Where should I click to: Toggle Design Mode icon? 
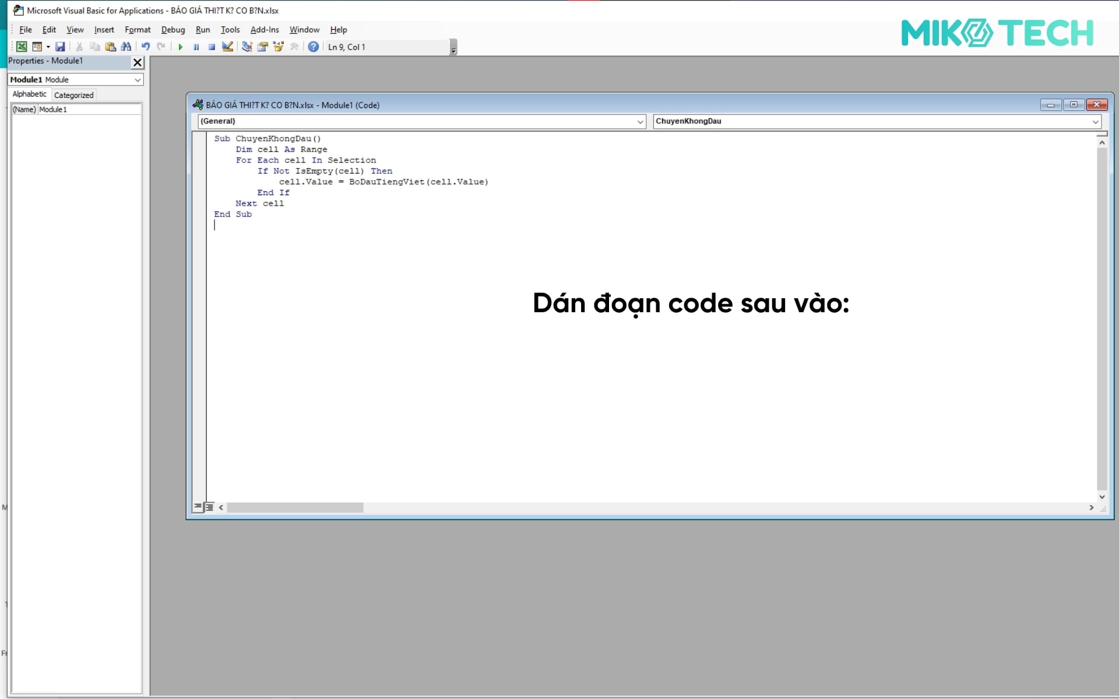pyautogui.click(x=228, y=47)
